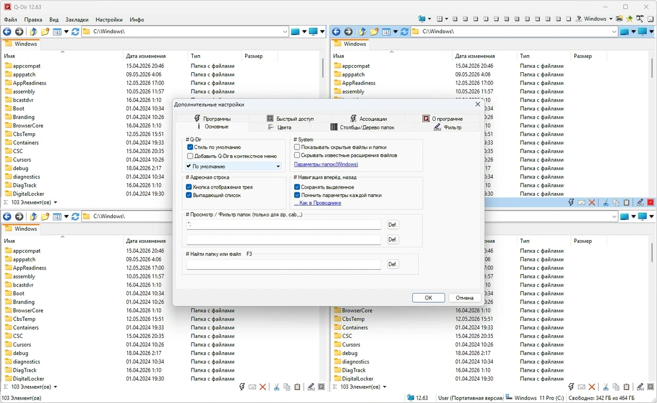The width and height of the screenshot is (657, 403).
Task: Click the red delete X in bottom-right pane
Action: coord(592,387)
